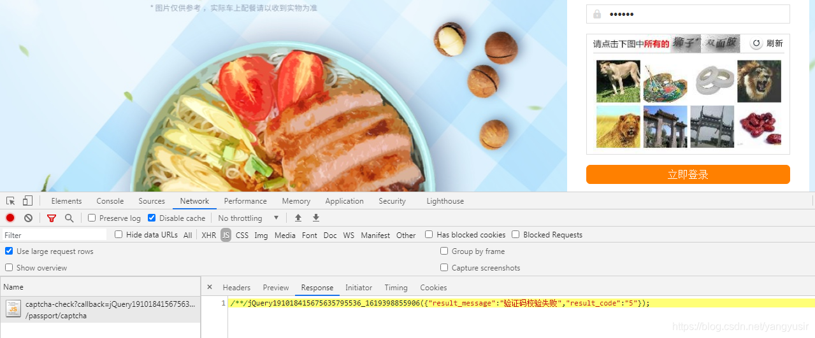
Task: Open the Elements panel tab
Action: click(x=66, y=201)
